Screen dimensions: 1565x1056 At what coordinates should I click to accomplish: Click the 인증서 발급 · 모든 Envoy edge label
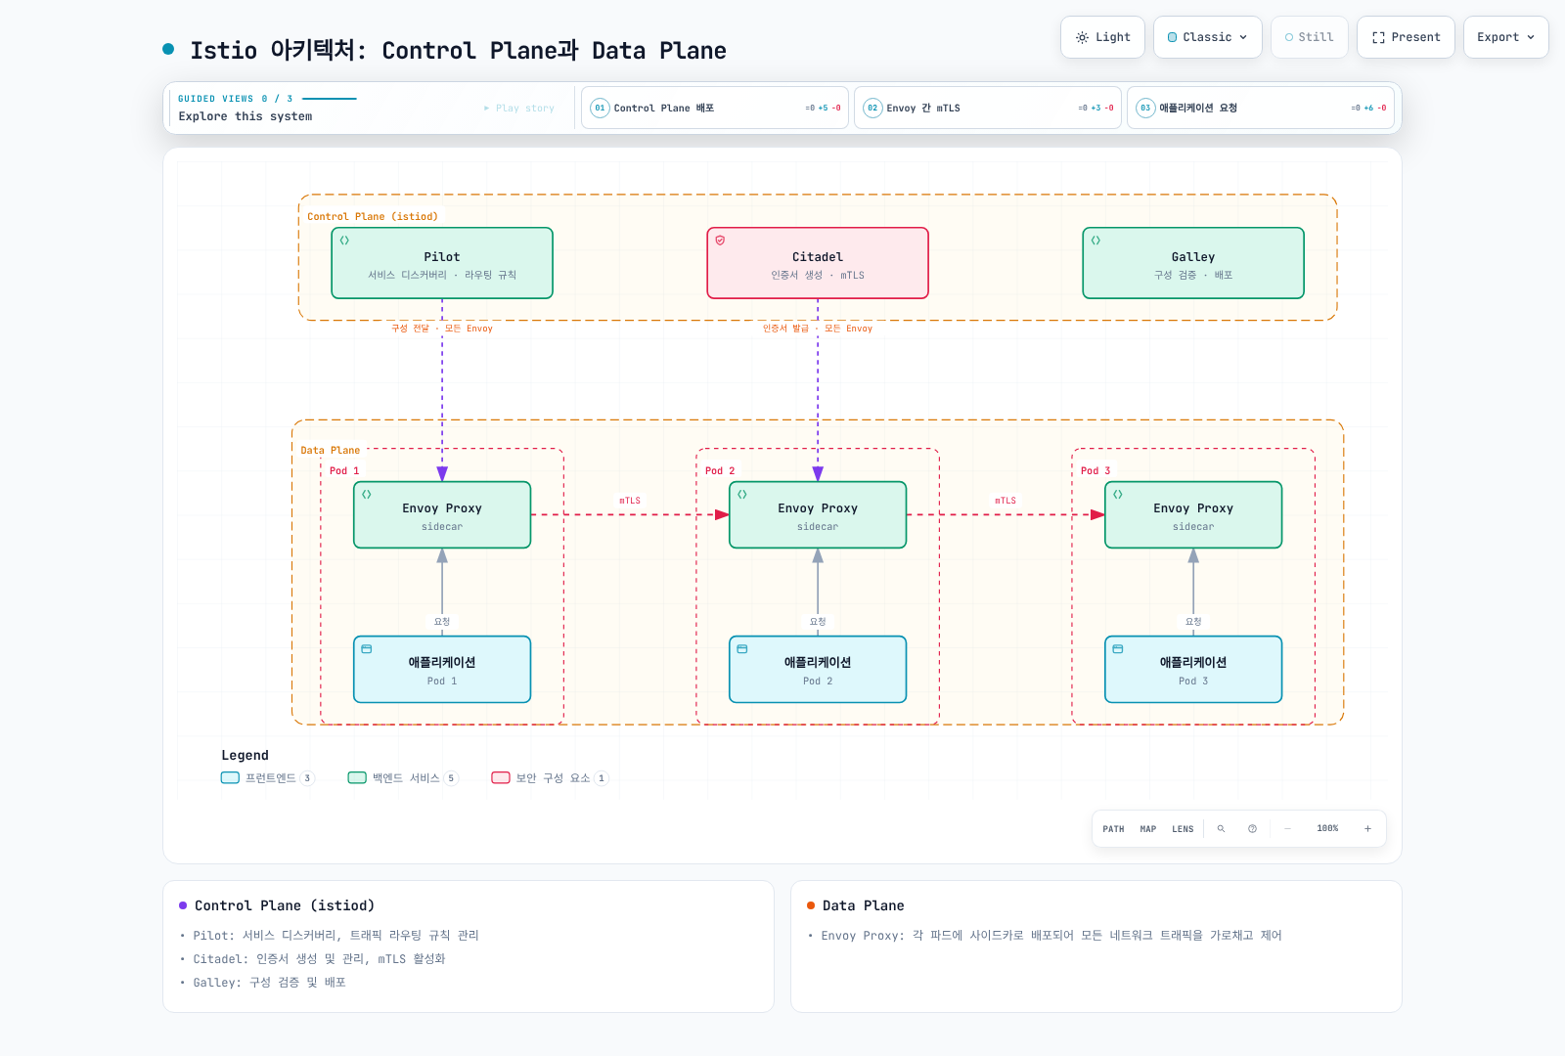818,329
